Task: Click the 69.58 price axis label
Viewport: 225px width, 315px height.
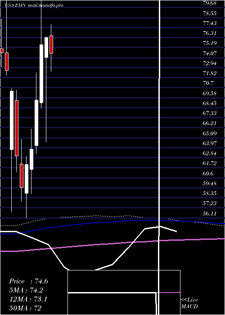Action: [210, 94]
